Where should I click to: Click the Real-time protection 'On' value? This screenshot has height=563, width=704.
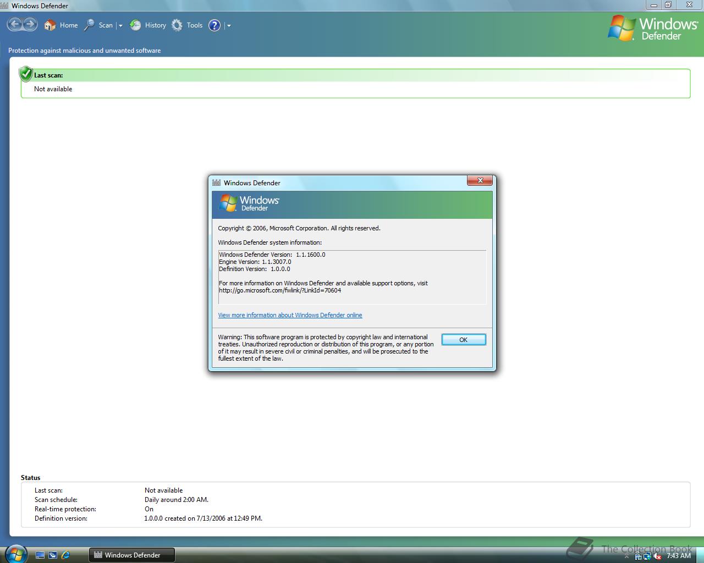149,509
